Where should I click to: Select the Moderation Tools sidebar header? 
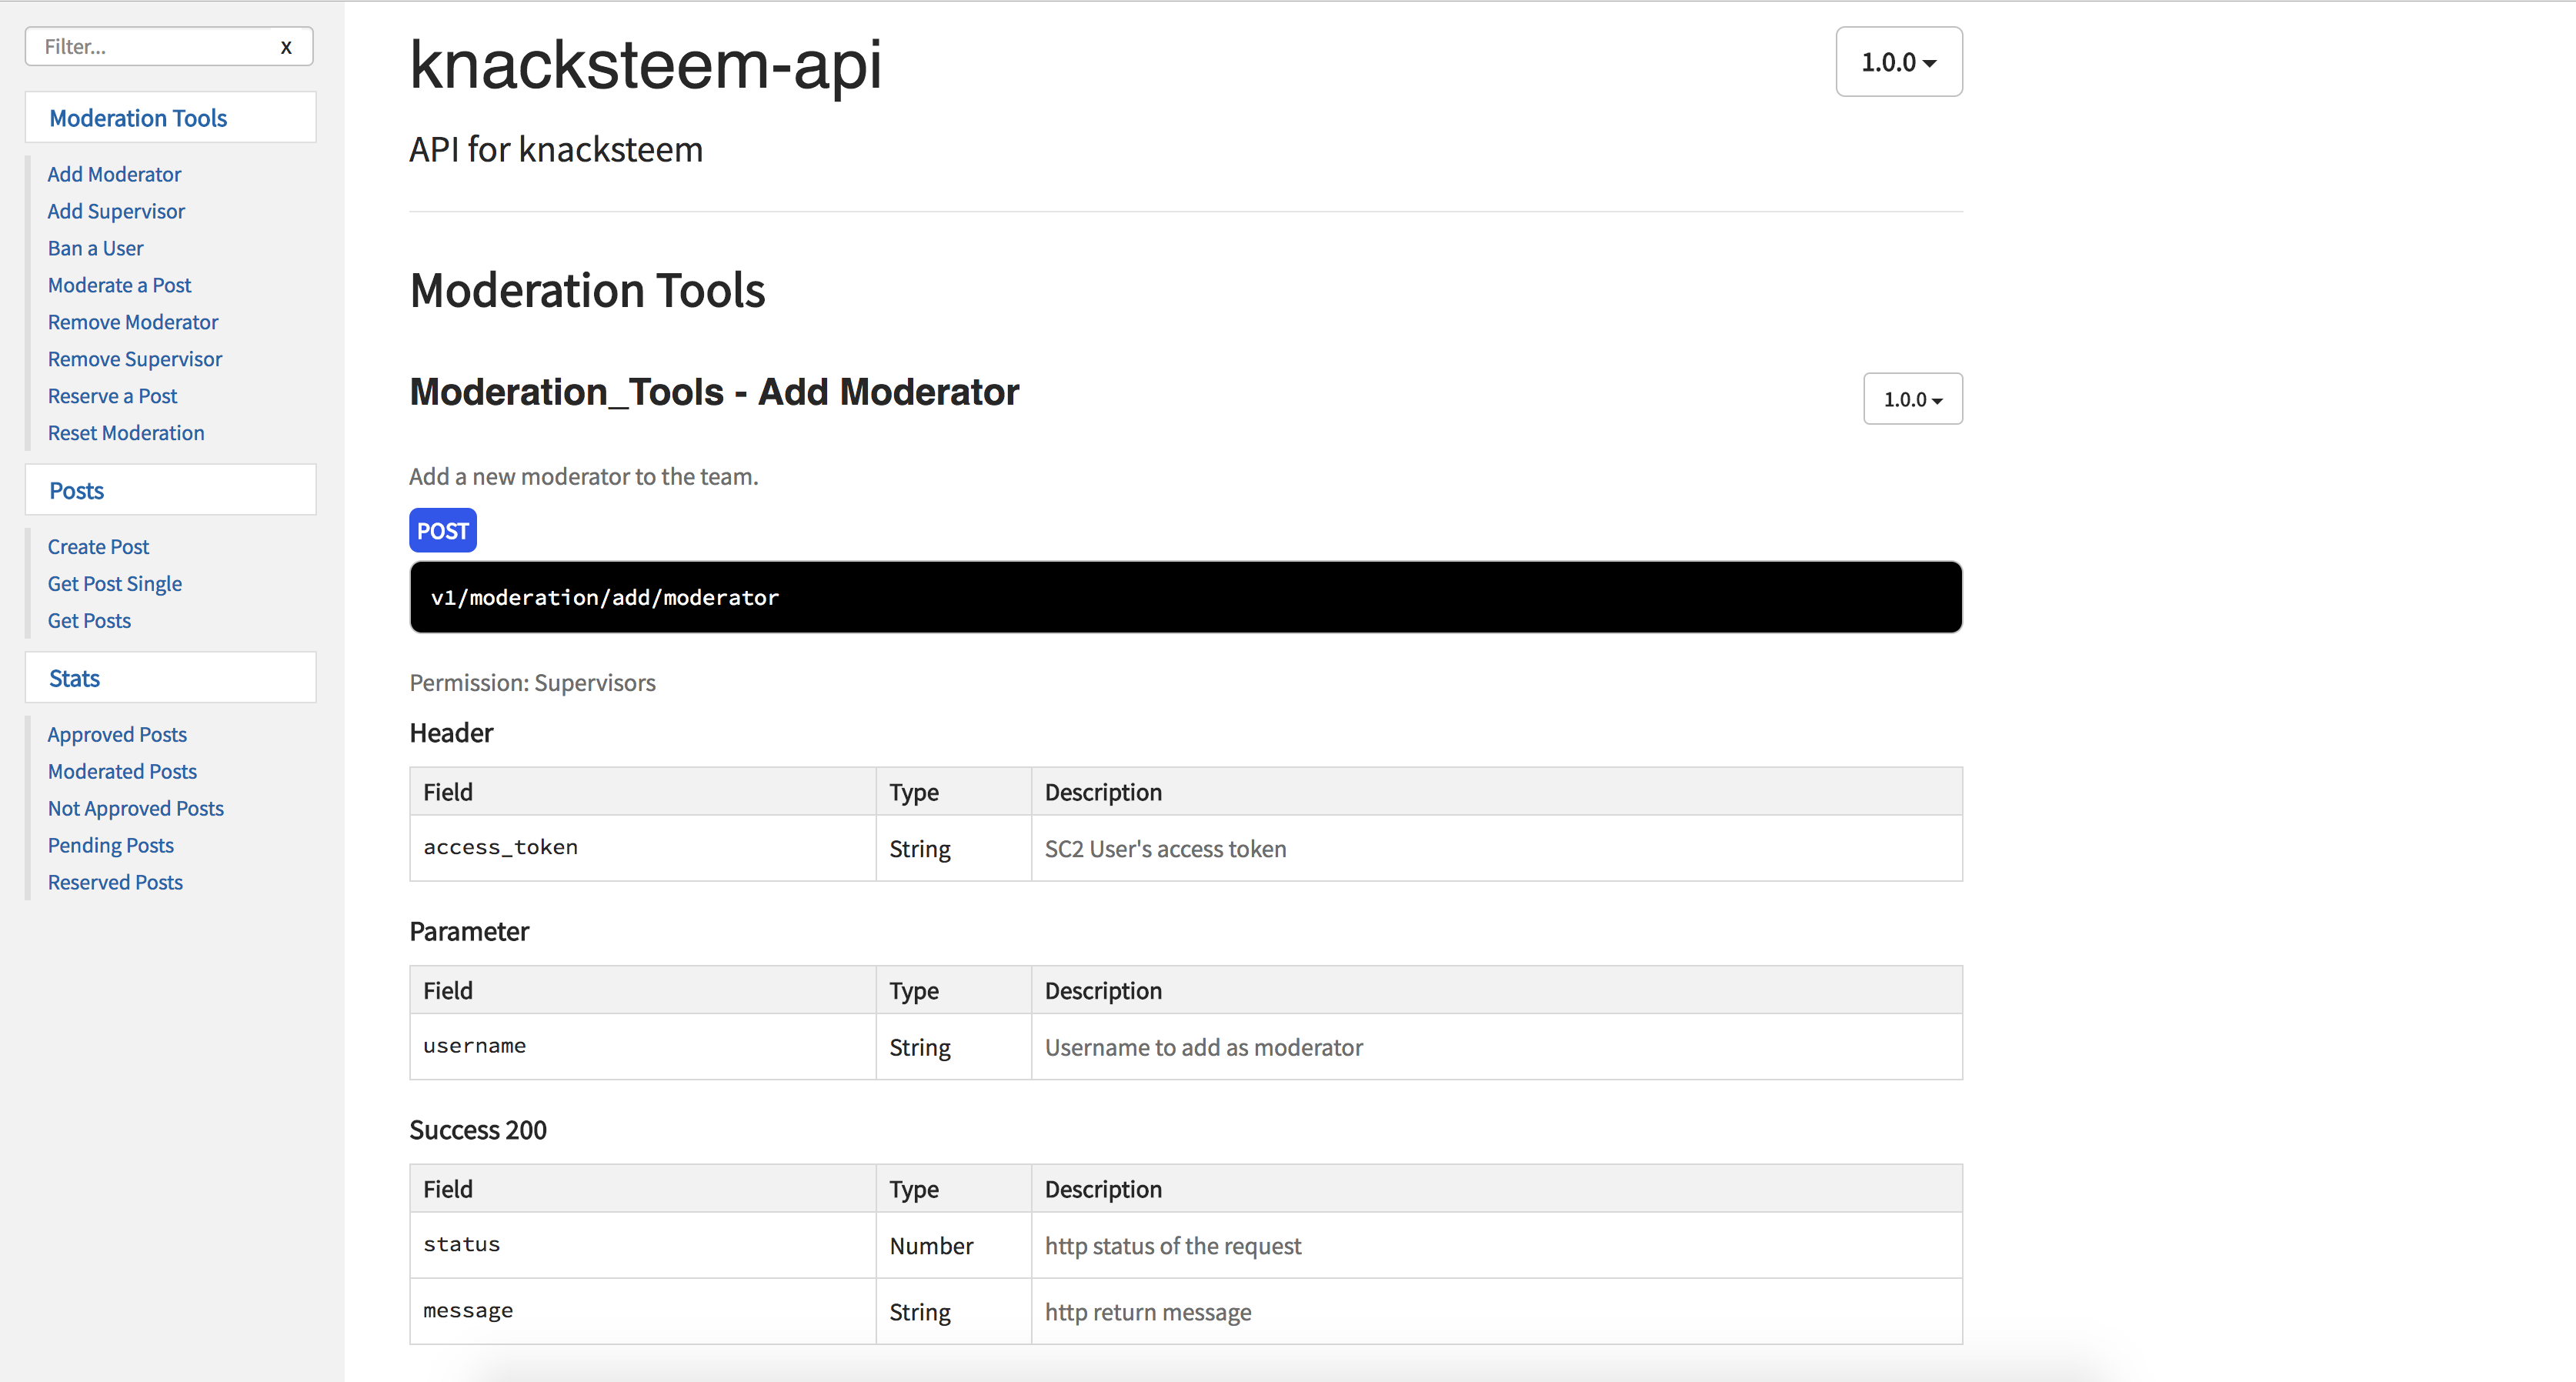point(138,118)
